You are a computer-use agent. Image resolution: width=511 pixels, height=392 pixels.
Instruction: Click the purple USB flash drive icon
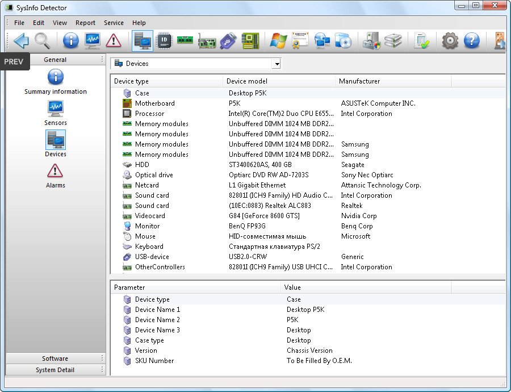228,41
